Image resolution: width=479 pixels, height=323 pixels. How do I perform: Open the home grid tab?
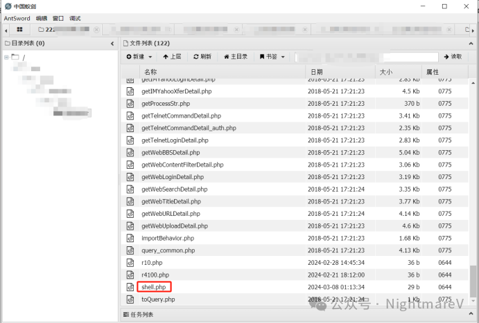19,29
